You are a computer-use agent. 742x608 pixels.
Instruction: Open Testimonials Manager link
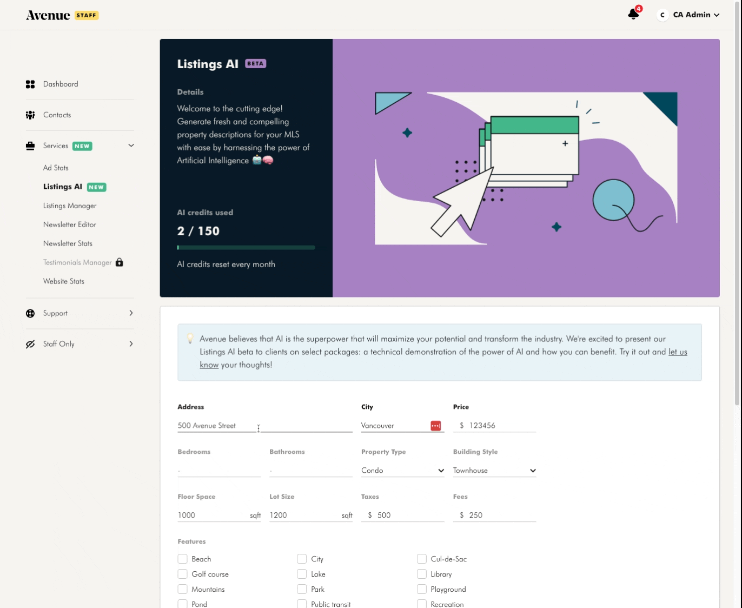tap(77, 262)
